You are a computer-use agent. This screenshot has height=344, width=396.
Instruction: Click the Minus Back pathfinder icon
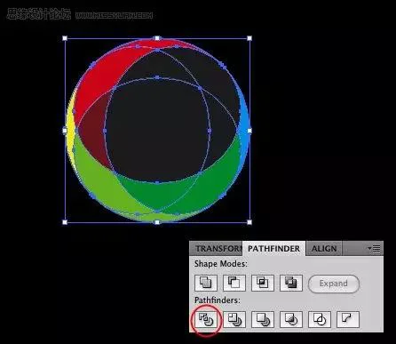(348, 319)
